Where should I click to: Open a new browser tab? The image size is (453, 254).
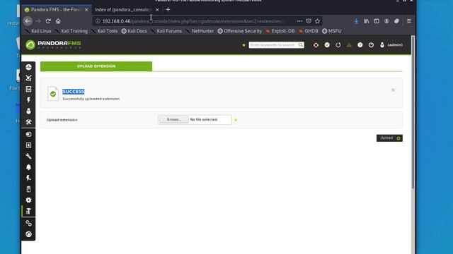click(x=168, y=9)
